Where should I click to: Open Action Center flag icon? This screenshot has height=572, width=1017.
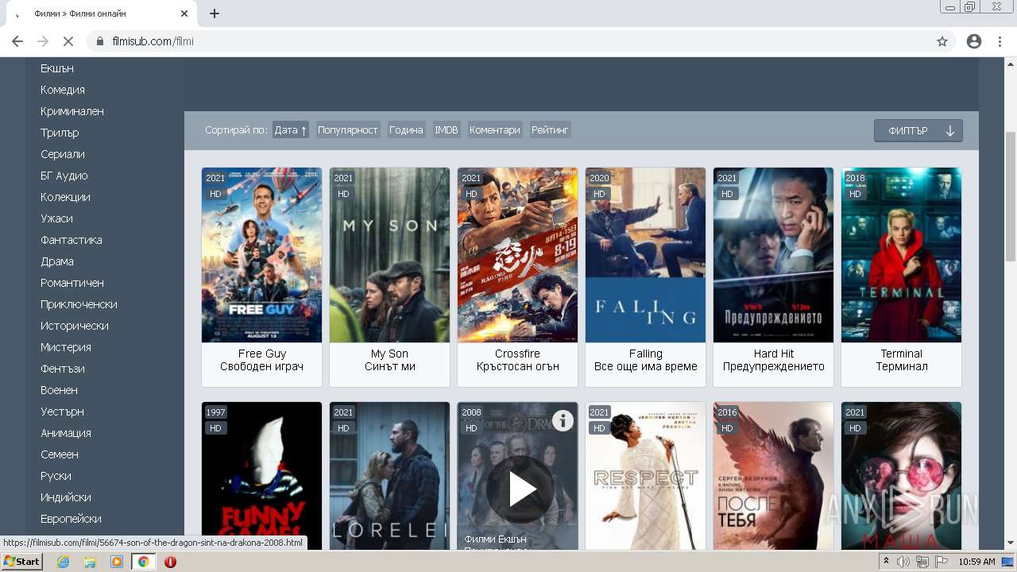(x=941, y=562)
